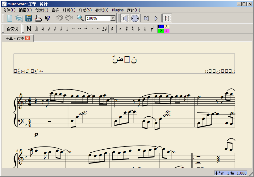The width and height of the screenshot is (254, 177).
Task: Open the Plugins menu
Action: [x=118, y=10]
